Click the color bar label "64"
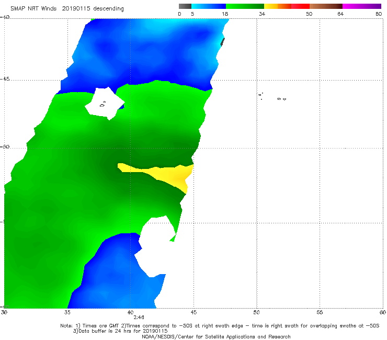The height and width of the screenshot is (340, 387). [x=340, y=14]
